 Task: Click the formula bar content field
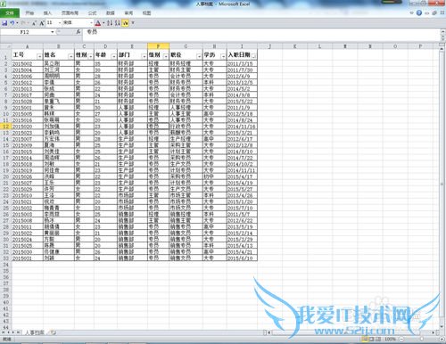261,35
